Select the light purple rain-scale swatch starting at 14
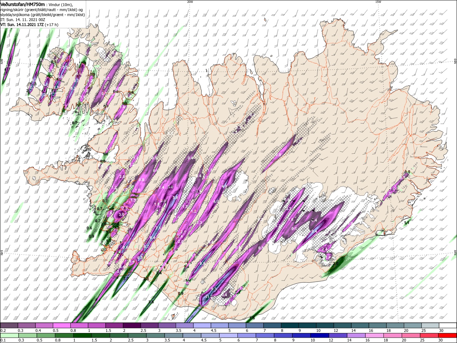457x343 pixels. click(x=356, y=335)
